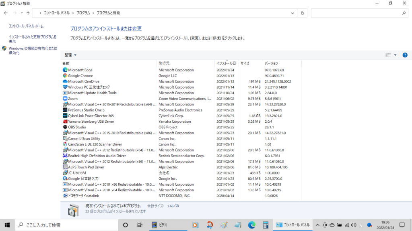Click the Canon IJ Scan Utility icon
This screenshot has height=231, width=412.
pos(65,138)
